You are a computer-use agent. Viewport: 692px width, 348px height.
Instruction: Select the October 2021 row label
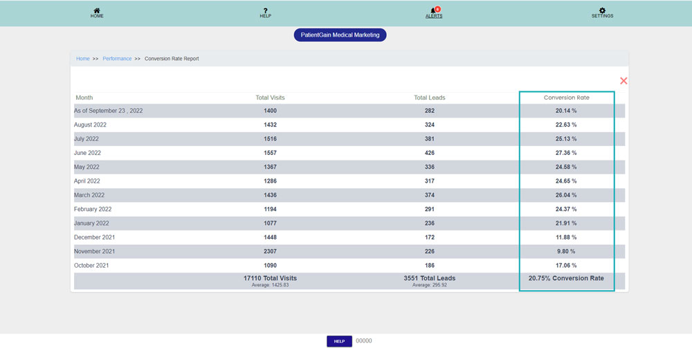[x=91, y=266]
